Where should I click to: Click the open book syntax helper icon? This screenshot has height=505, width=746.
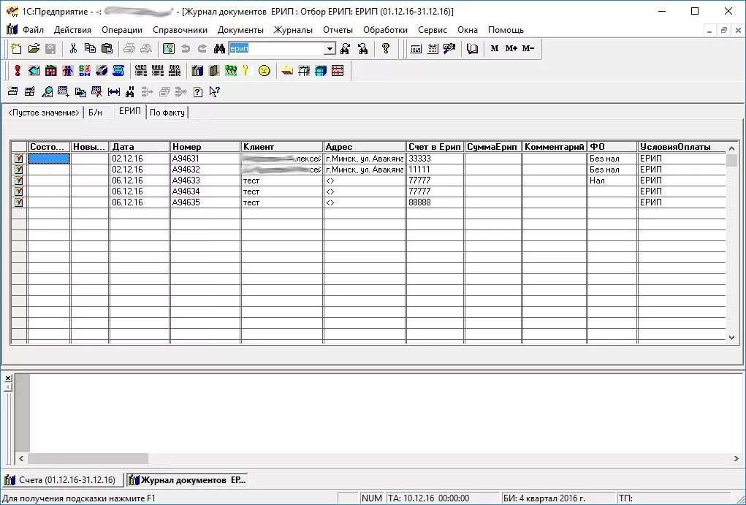(472, 48)
